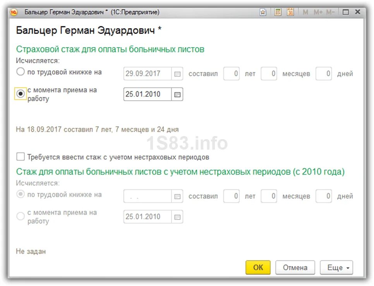Open date picker for 29.09.2017 field
Image resolution: width=374 pixels, height=286 pixels.
click(x=177, y=74)
